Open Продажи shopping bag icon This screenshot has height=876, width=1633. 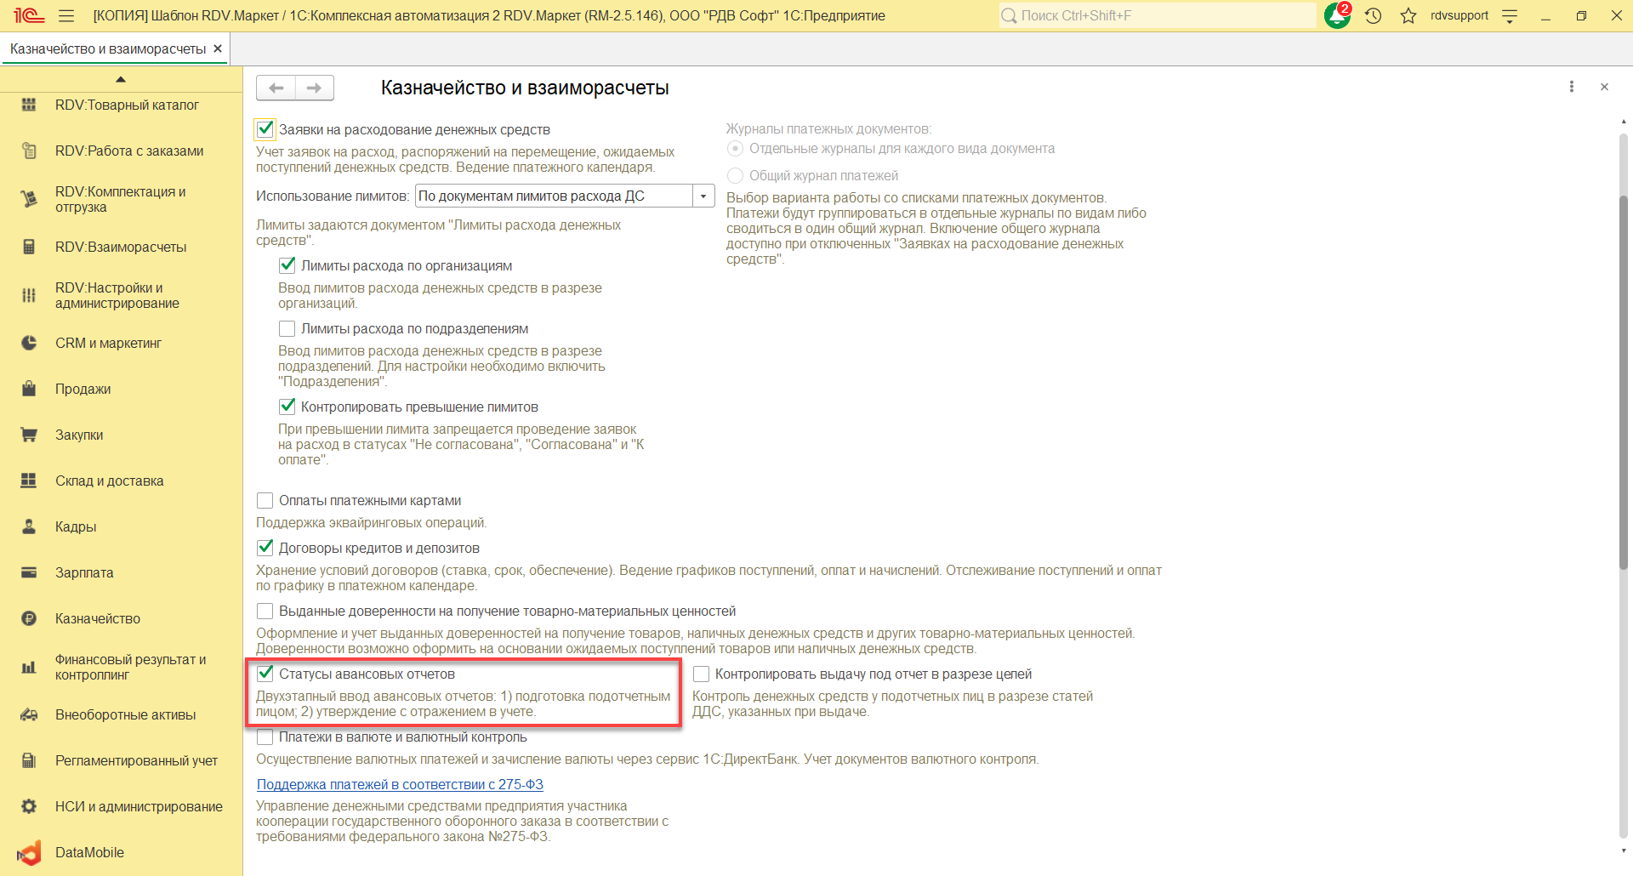[x=29, y=389]
